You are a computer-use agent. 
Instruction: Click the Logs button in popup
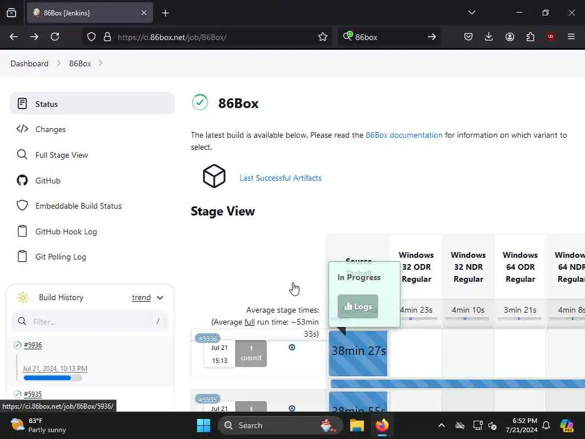358,306
